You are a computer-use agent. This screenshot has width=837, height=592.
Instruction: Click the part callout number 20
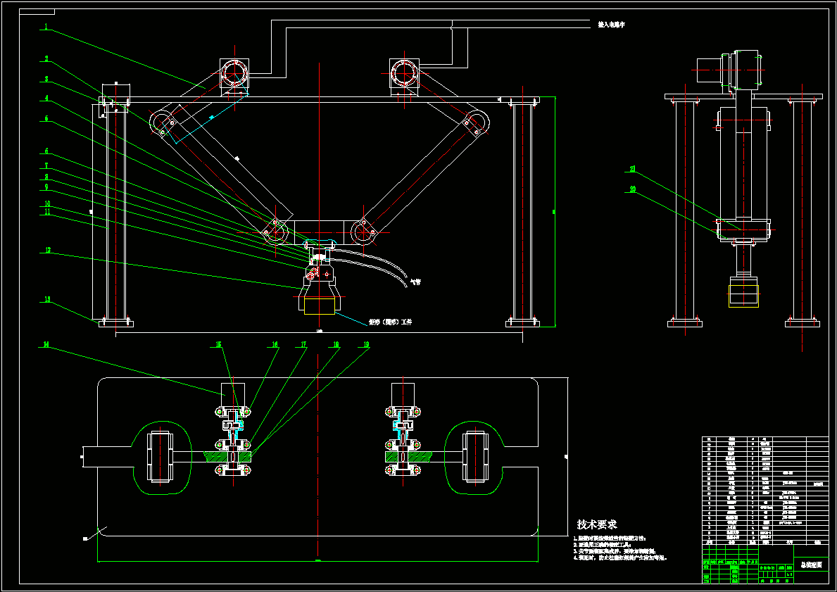633,189
